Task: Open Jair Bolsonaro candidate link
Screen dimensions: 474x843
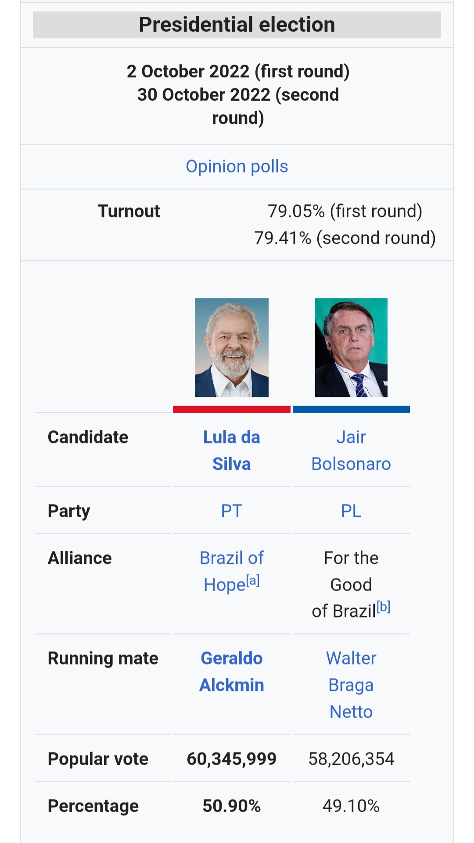Action: pos(351,450)
